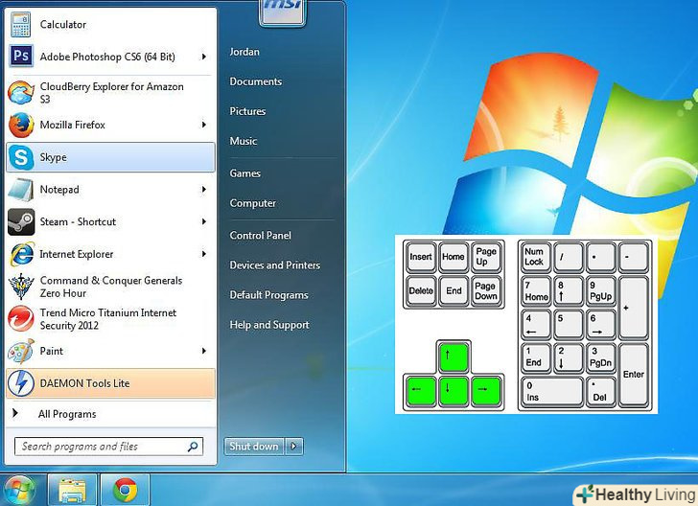Click the user account picture at top
The height and width of the screenshot is (506, 698).
[x=283, y=11]
